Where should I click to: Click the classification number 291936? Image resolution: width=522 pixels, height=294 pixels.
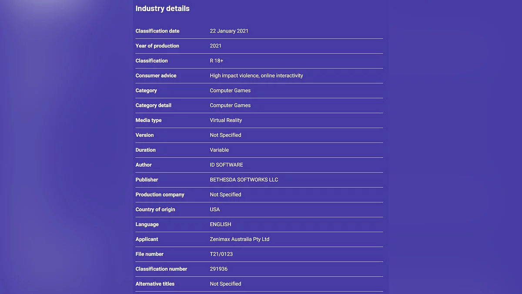218,269
